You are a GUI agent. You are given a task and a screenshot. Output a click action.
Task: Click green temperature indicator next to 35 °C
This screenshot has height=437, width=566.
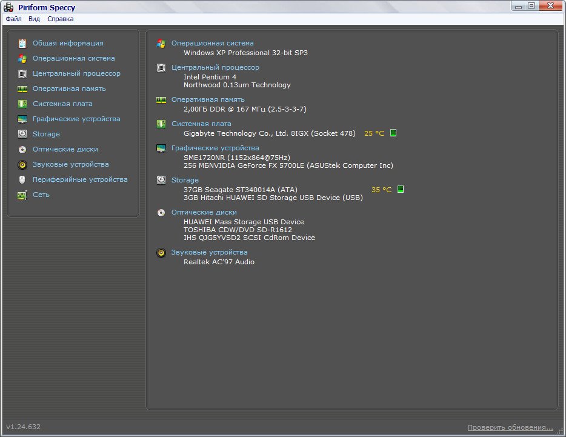tap(401, 189)
